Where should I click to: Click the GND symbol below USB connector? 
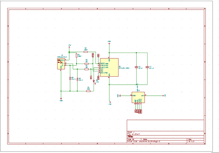pyautogui.click(x=61, y=100)
